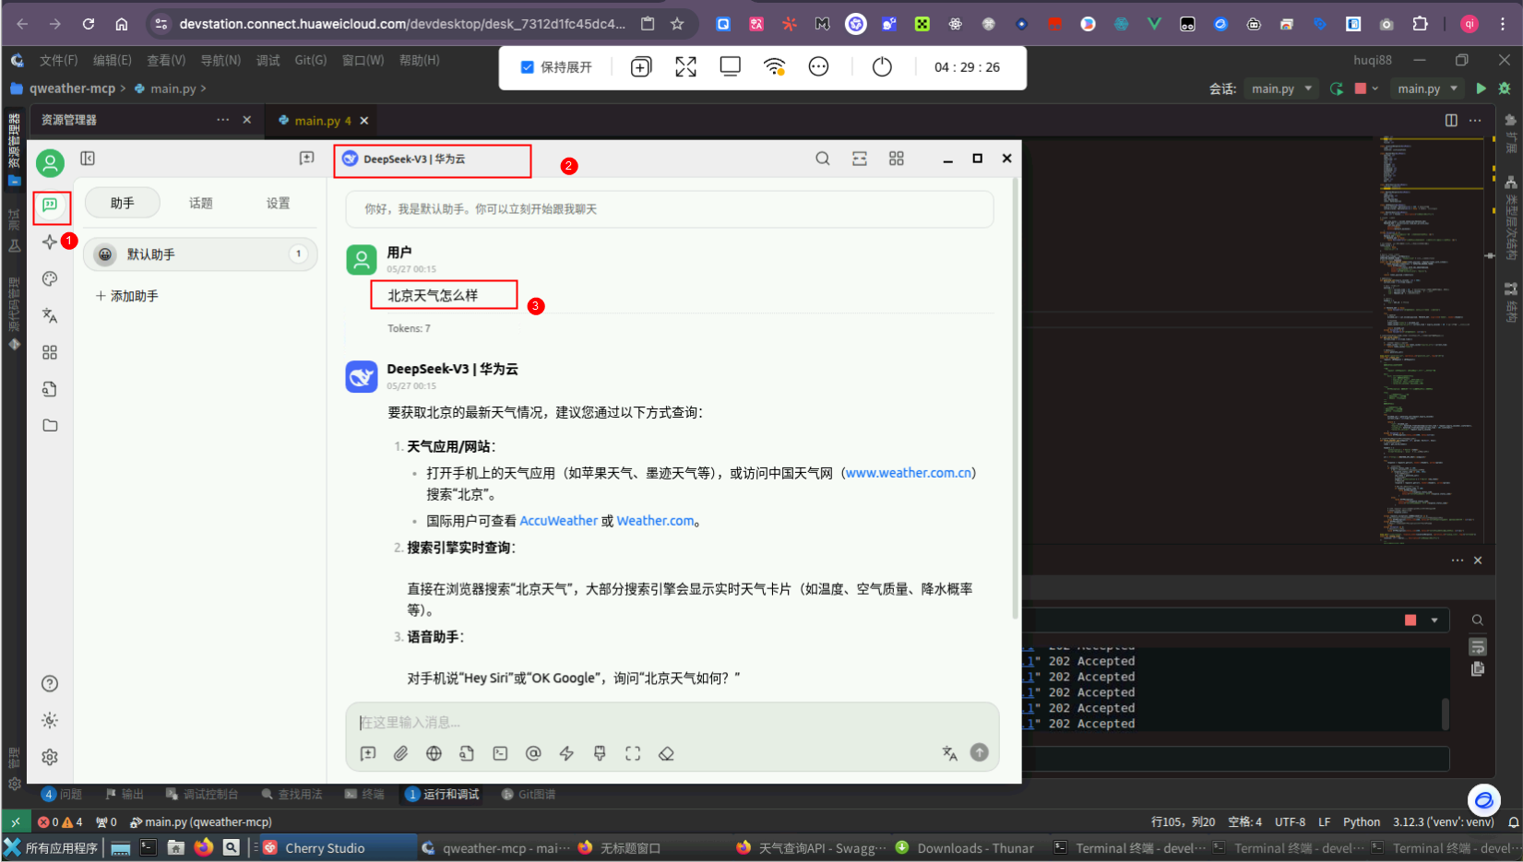Switch to the 话题 tab
This screenshot has width=1523, height=862.
point(201,203)
